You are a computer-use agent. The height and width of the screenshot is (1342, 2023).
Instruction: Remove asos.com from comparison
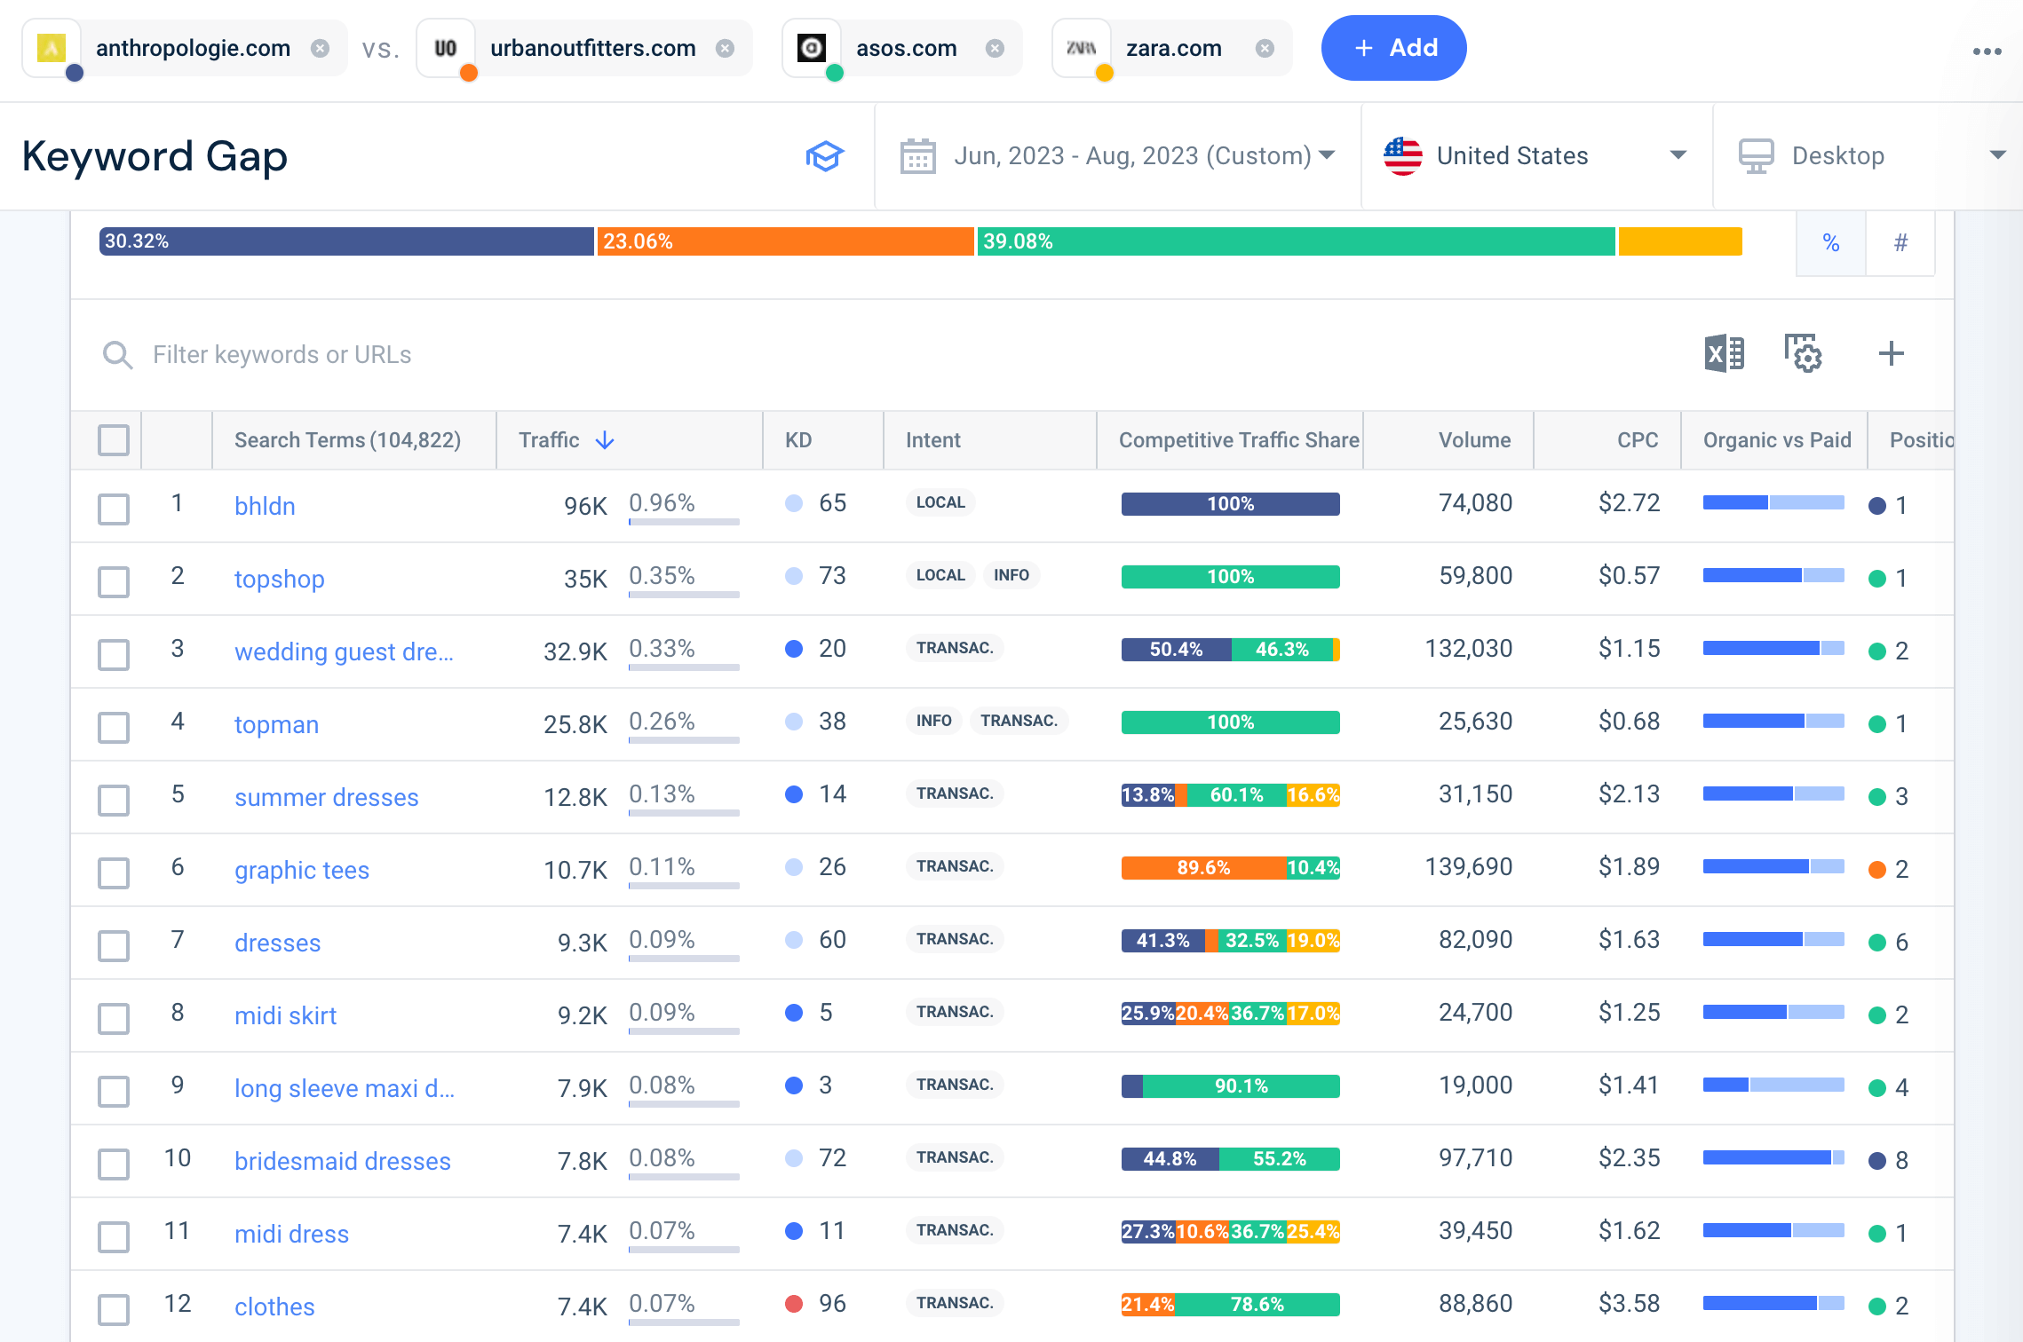996,48
